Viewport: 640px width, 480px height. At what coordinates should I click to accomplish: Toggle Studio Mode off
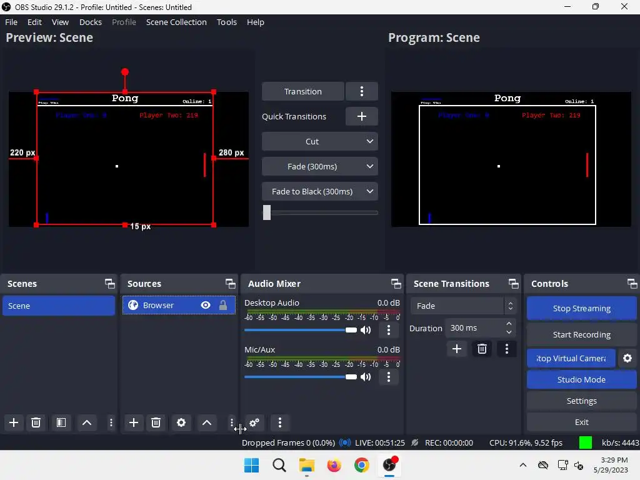pyautogui.click(x=581, y=379)
